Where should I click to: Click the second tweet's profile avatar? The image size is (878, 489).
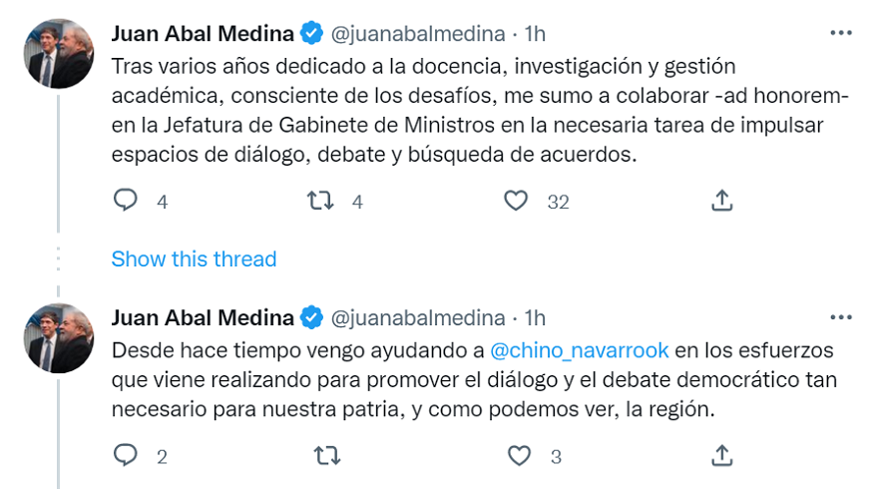59,337
